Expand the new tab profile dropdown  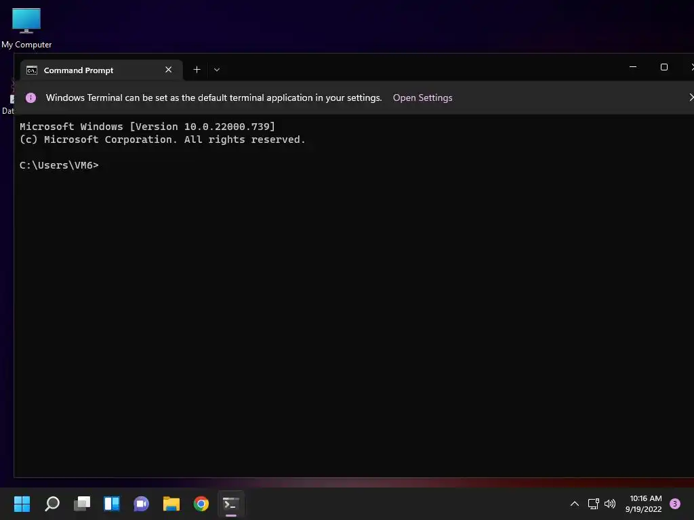pyautogui.click(x=217, y=70)
